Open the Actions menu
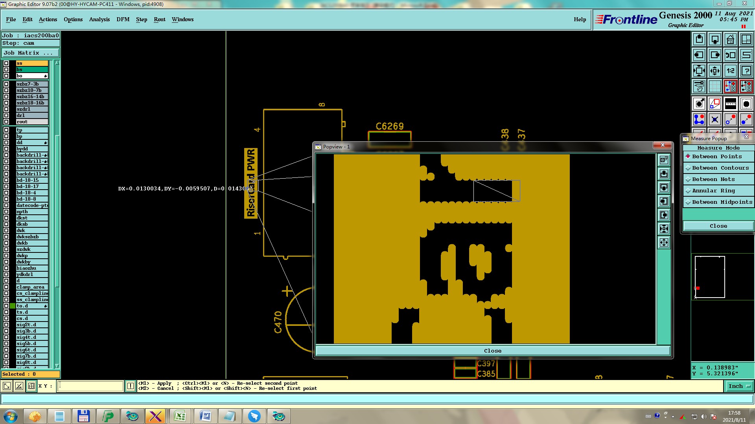755x424 pixels. [x=48, y=19]
